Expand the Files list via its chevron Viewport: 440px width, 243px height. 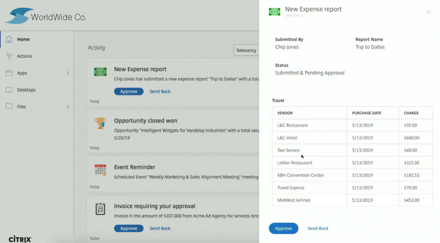[x=68, y=107]
